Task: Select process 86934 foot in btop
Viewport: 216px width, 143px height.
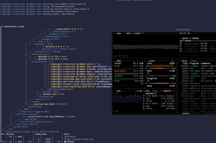Action: 198,78
